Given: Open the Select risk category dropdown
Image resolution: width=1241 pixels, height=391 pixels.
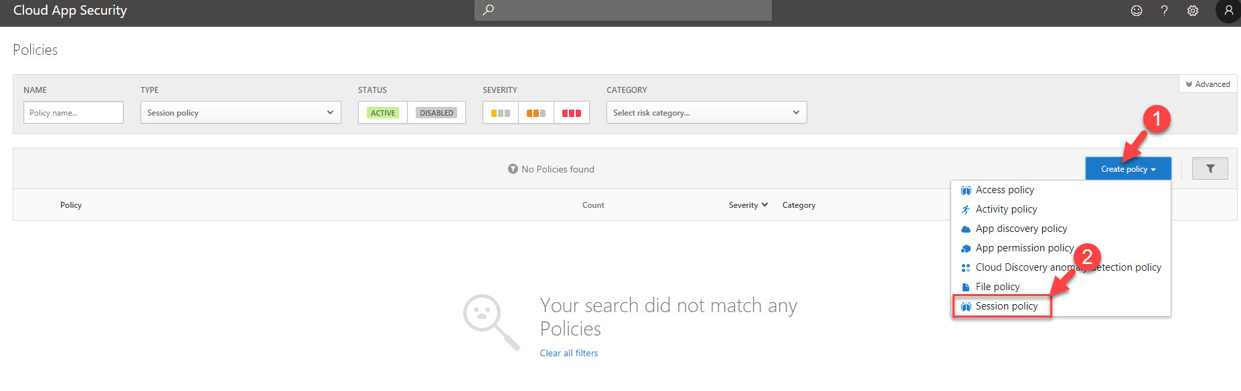Looking at the screenshot, I should pyautogui.click(x=707, y=112).
